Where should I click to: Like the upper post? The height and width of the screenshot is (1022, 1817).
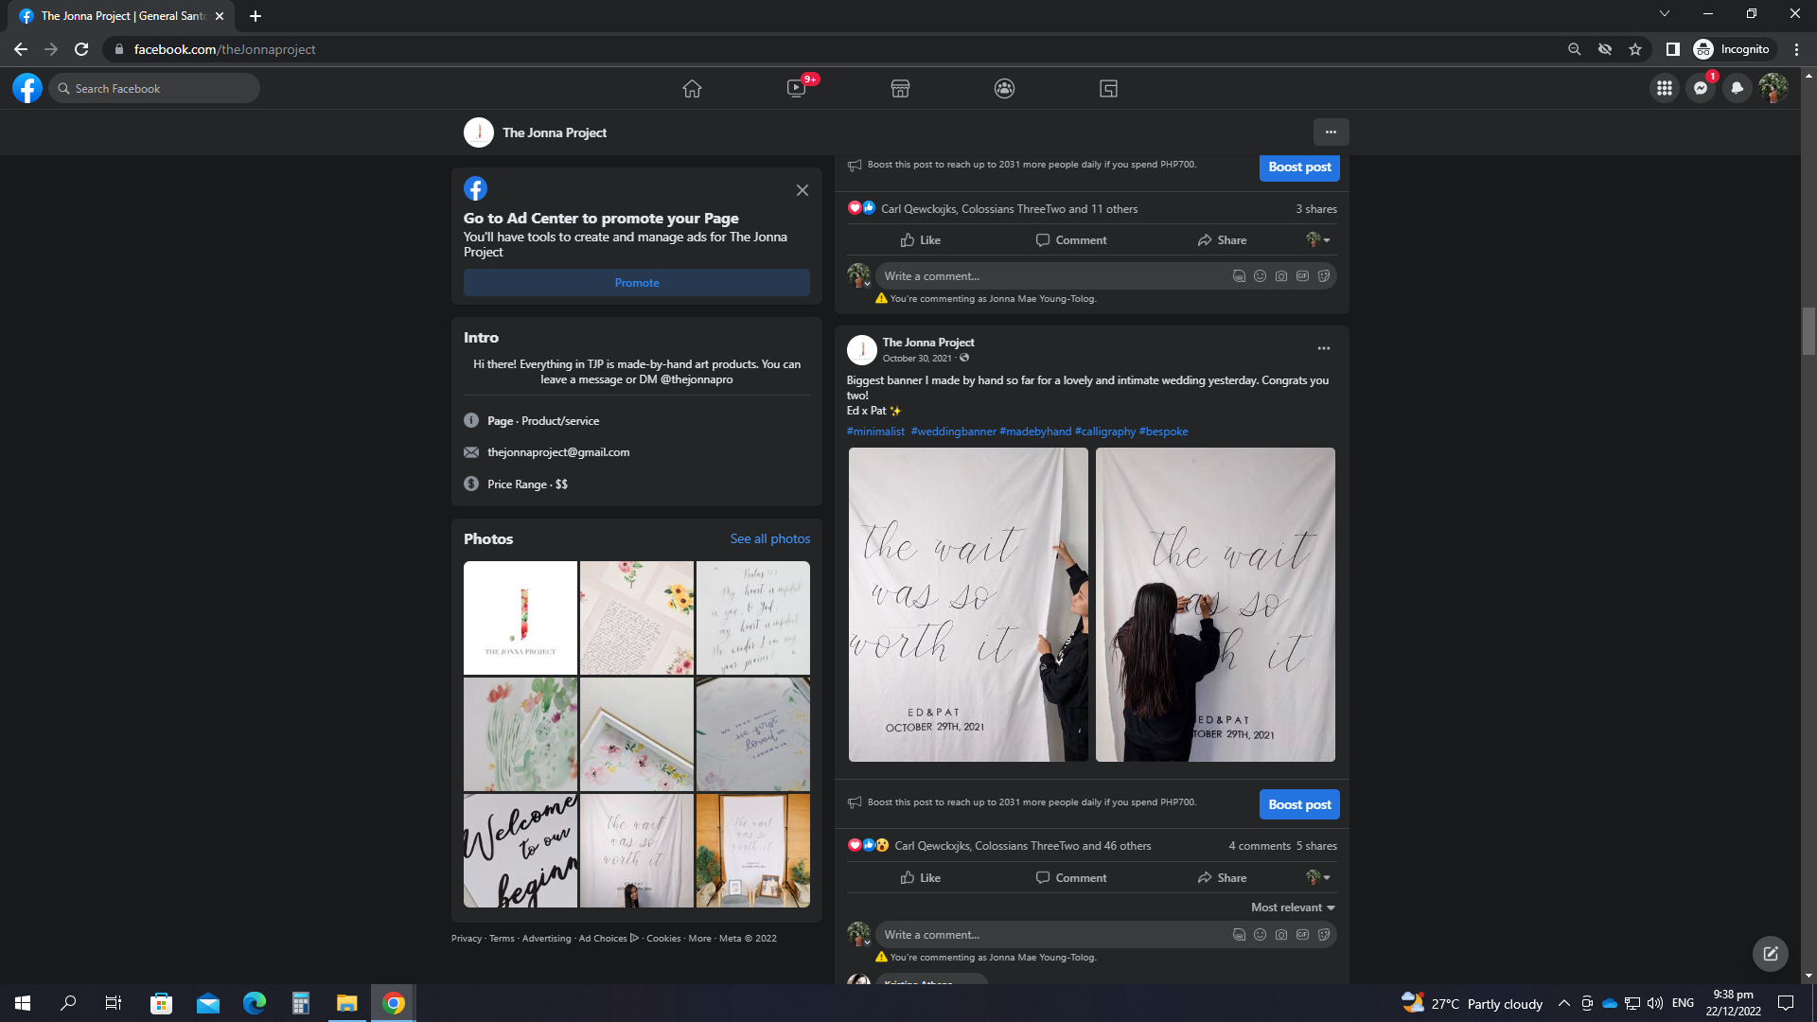coord(920,240)
